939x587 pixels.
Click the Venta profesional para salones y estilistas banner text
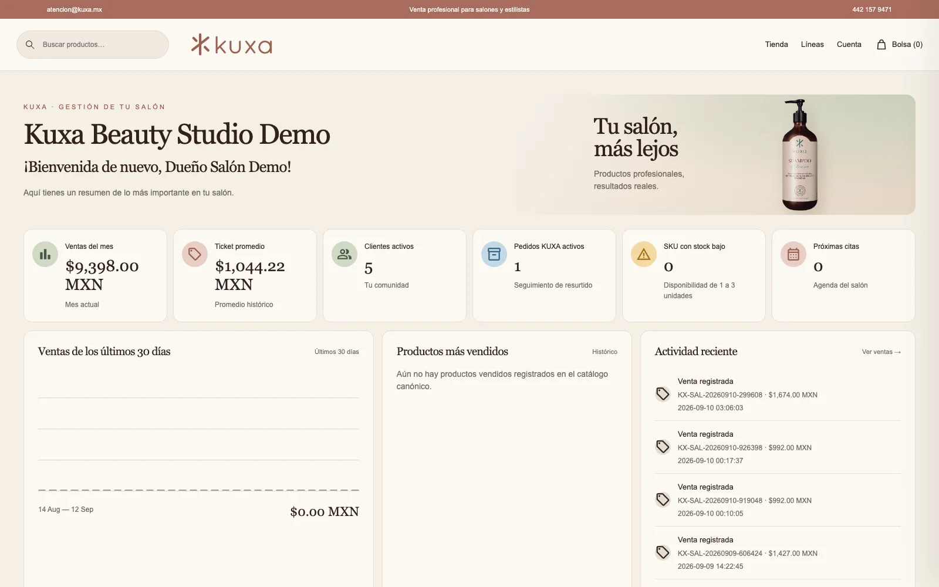pos(469,9)
